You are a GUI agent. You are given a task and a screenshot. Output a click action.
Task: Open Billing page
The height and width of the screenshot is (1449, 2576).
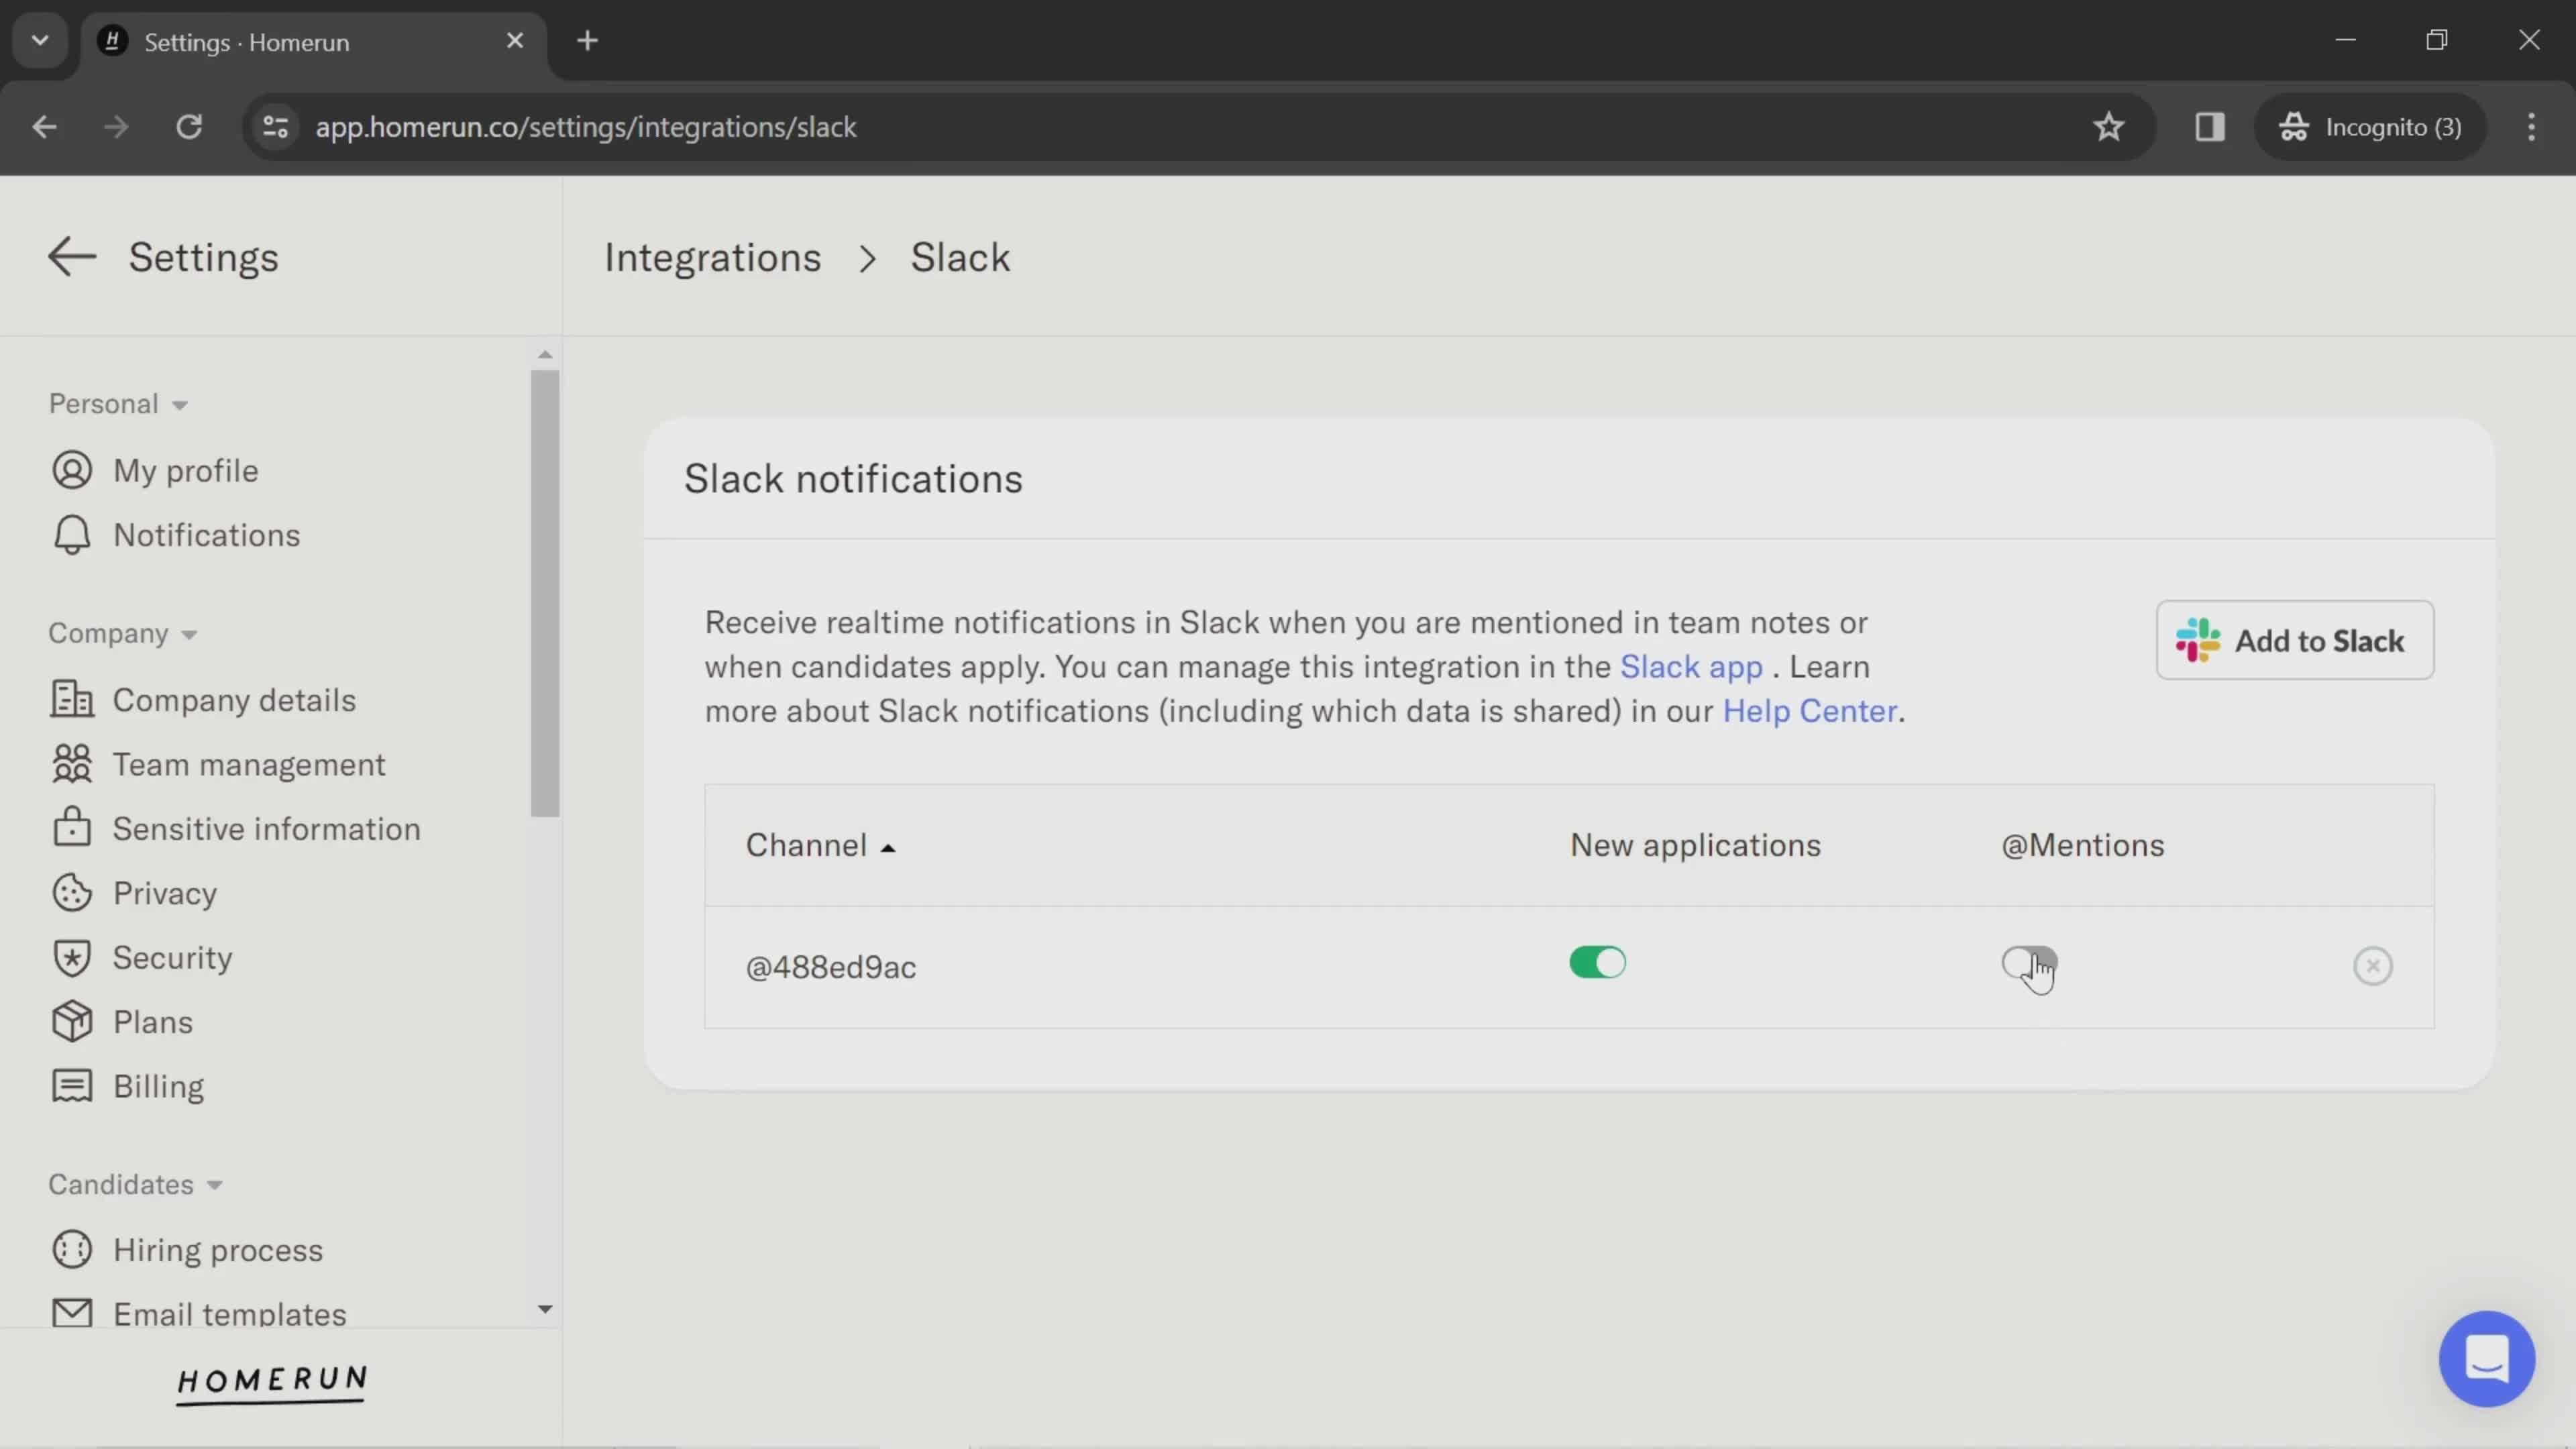(x=158, y=1087)
